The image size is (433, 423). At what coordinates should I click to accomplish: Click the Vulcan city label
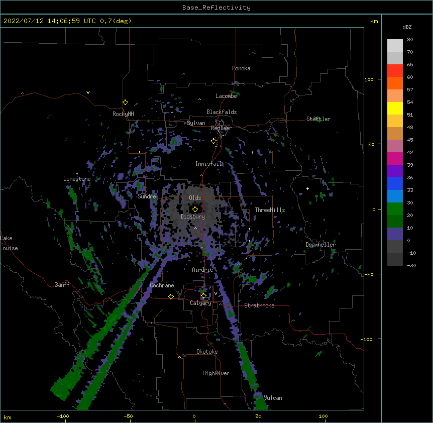click(273, 398)
